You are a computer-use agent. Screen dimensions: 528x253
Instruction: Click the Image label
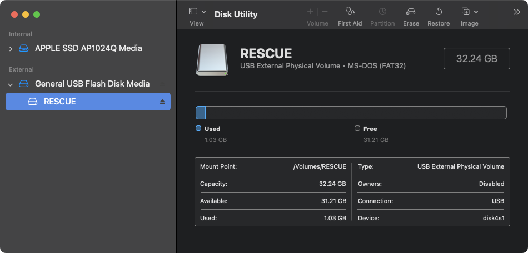pyautogui.click(x=470, y=23)
